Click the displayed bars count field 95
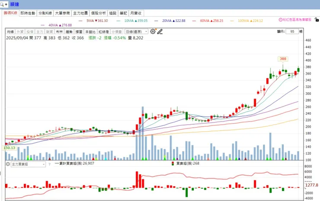 coord(292,31)
